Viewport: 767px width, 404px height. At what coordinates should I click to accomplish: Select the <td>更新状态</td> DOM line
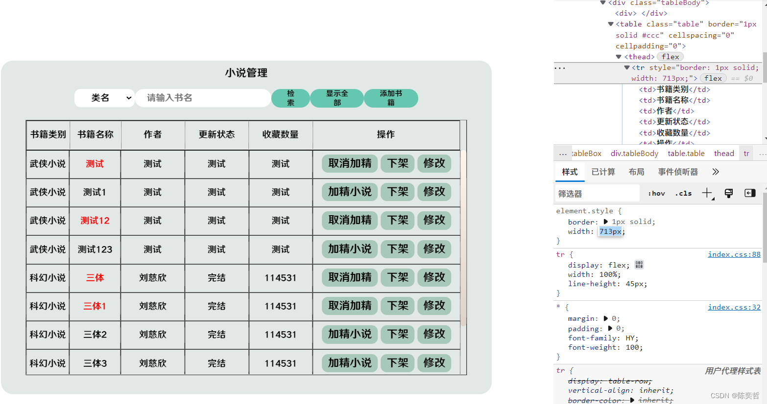[x=674, y=122]
